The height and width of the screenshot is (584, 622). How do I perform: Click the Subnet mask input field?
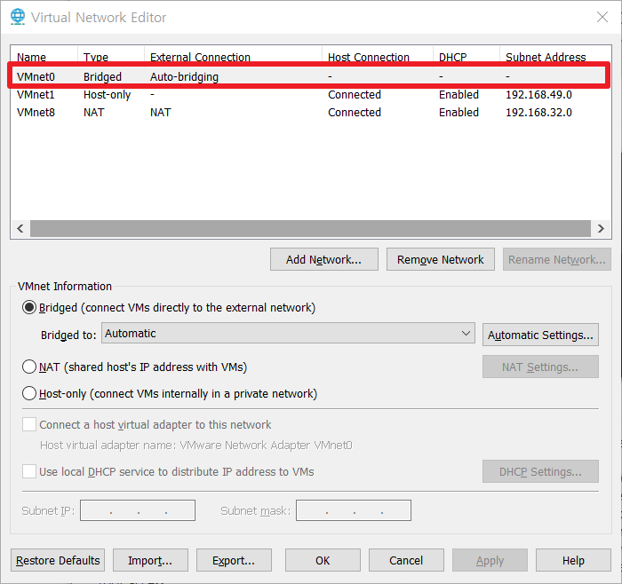point(354,510)
